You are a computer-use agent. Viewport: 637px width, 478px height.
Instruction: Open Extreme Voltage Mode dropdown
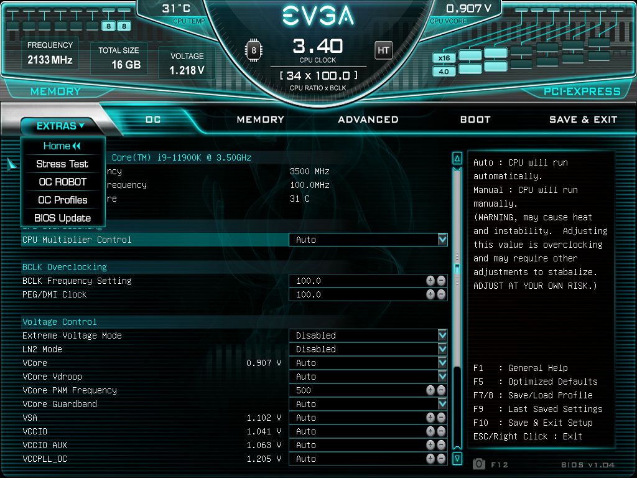tap(368, 335)
